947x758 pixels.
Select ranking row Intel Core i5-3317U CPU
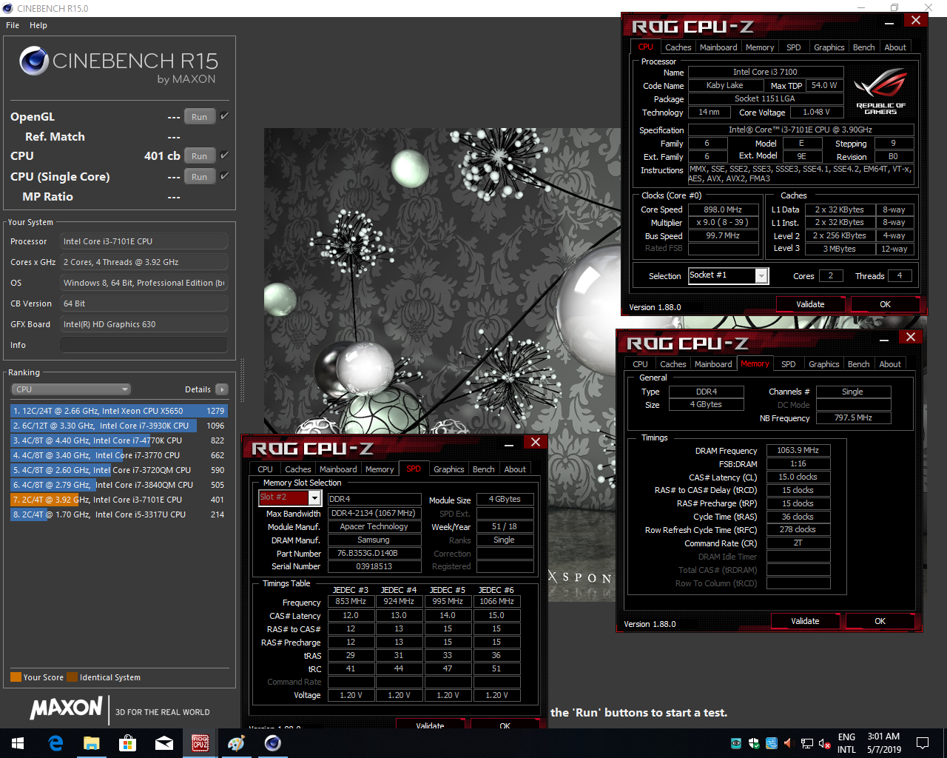point(118,514)
